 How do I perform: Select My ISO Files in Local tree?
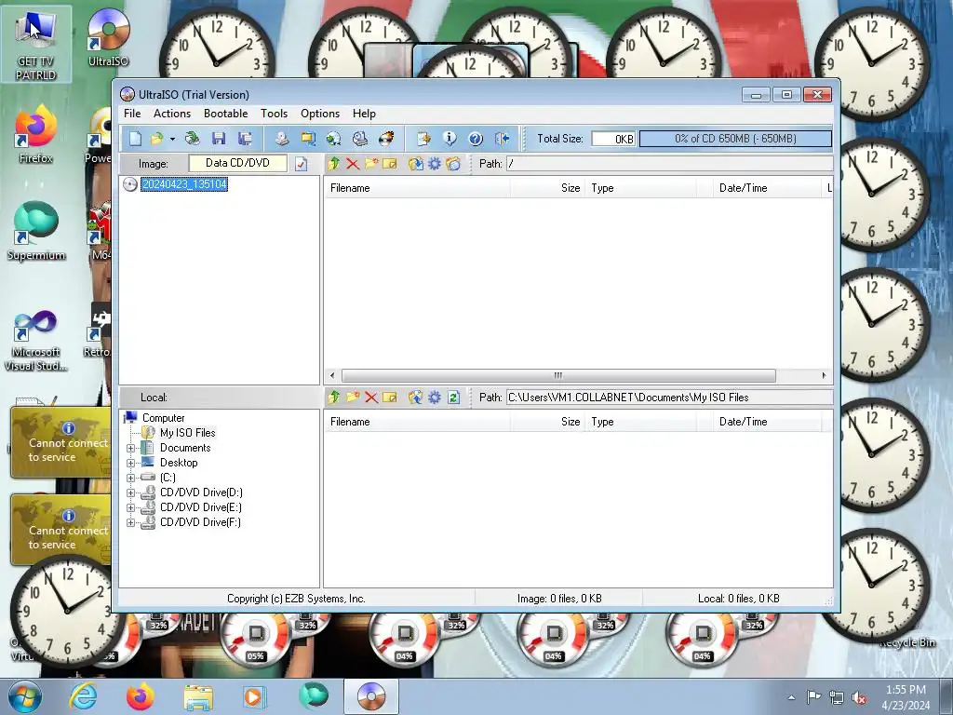pyautogui.click(x=187, y=433)
